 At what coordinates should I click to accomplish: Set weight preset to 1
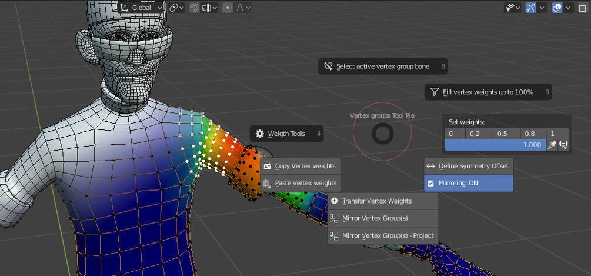(x=557, y=134)
